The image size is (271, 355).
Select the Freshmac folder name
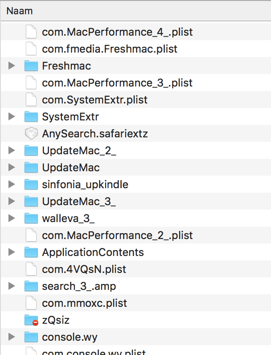click(x=66, y=66)
